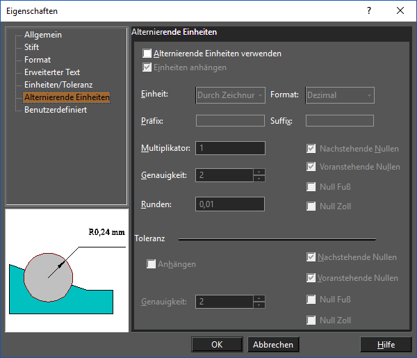
Task: Click the question mark help icon
Action: 369,10
